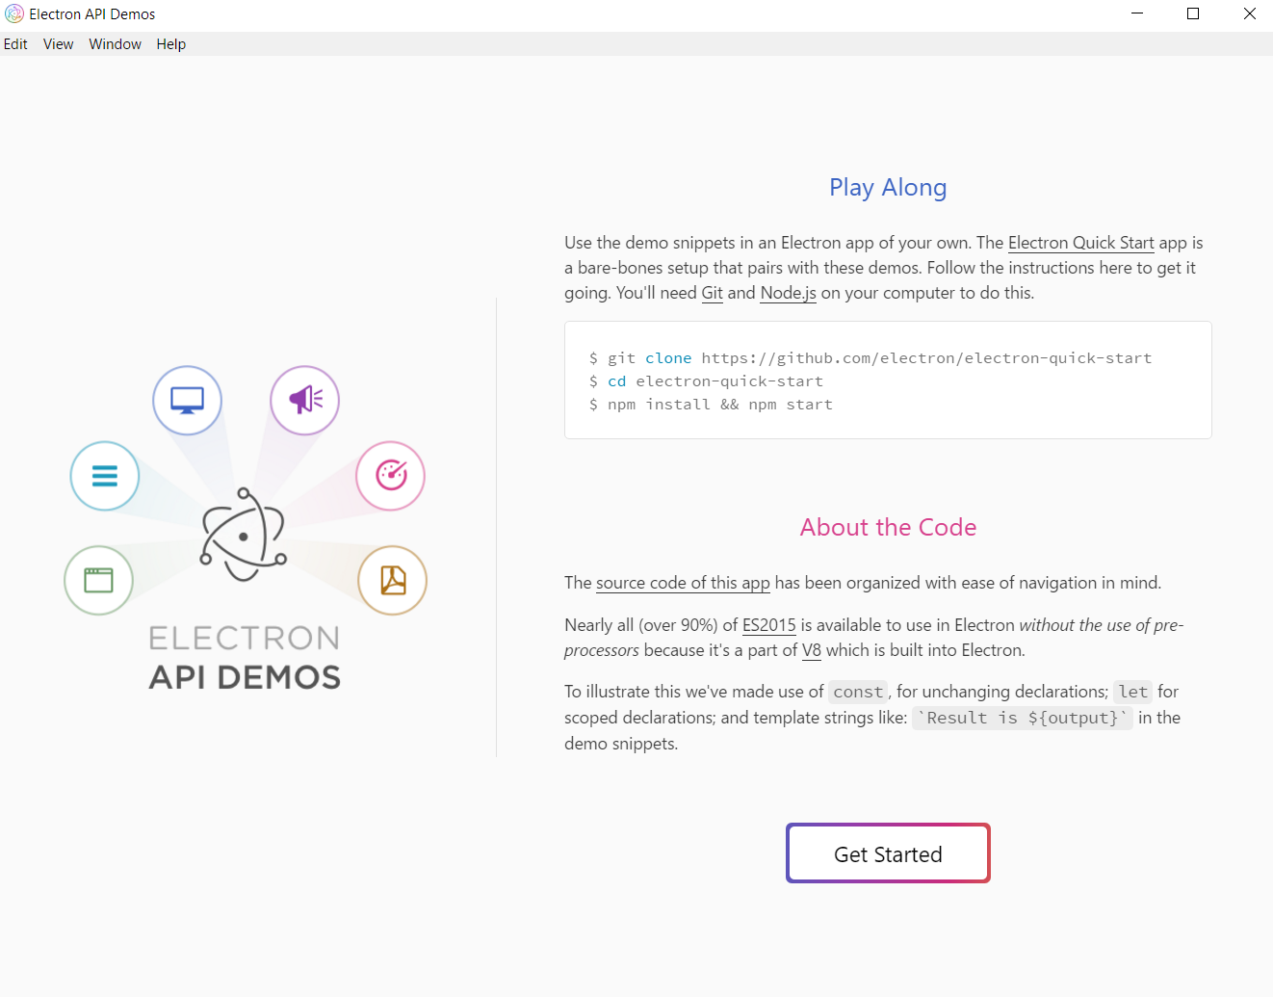Click the orange PDF document icon
Viewport: 1273px width, 997px height.
pos(392,580)
